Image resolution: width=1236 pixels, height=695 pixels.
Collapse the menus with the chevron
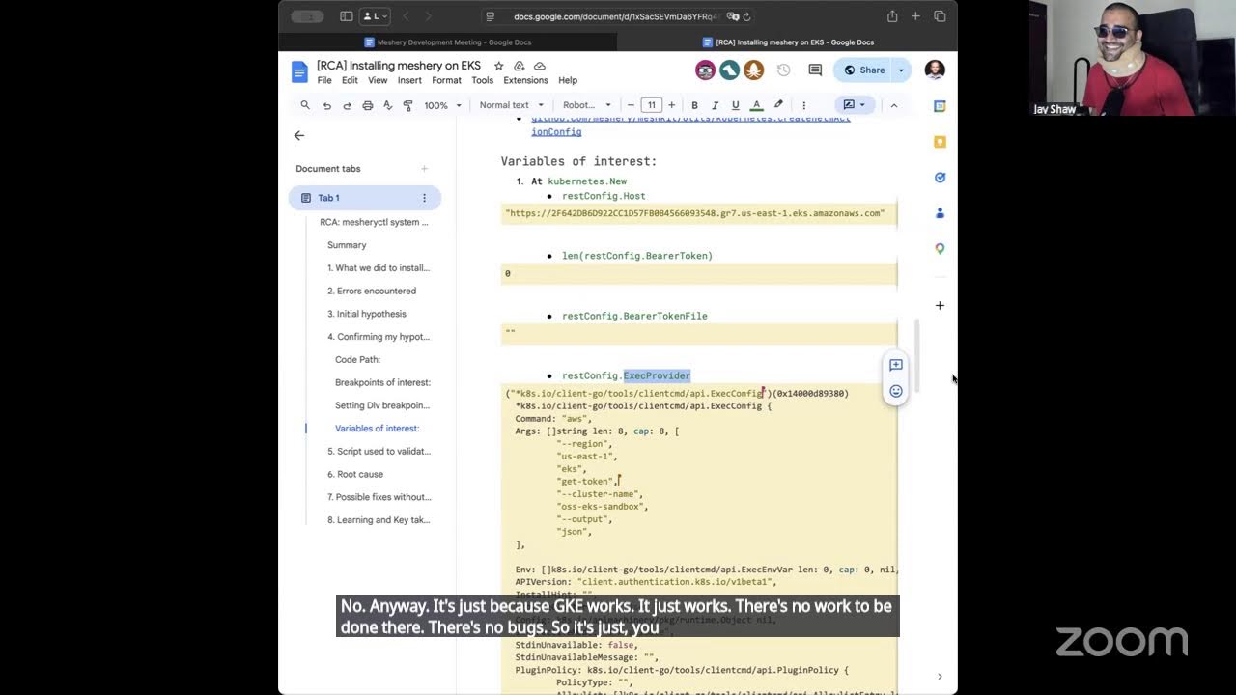[x=893, y=105]
